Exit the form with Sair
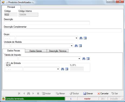This screenshot has width=125, height=102. [115, 93]
